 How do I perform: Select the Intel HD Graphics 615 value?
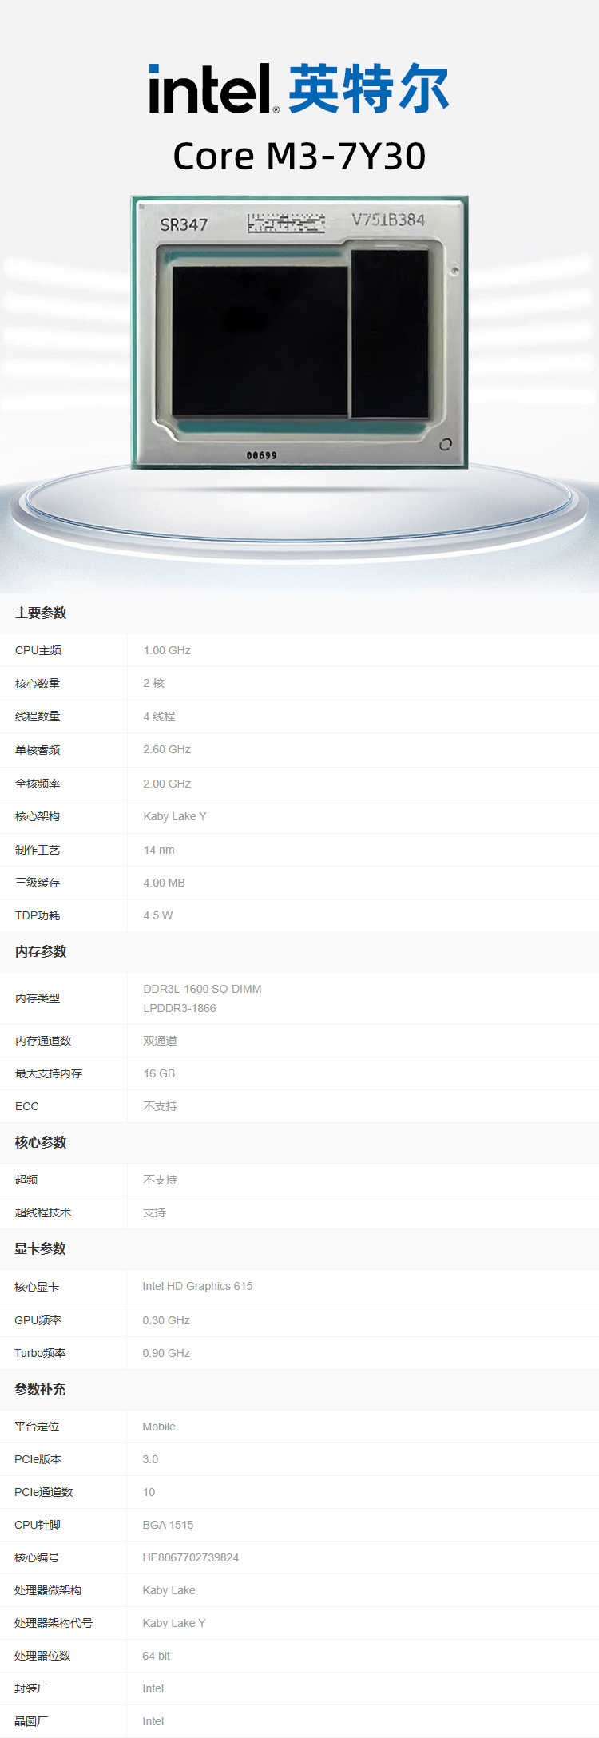pos(197,1286)
